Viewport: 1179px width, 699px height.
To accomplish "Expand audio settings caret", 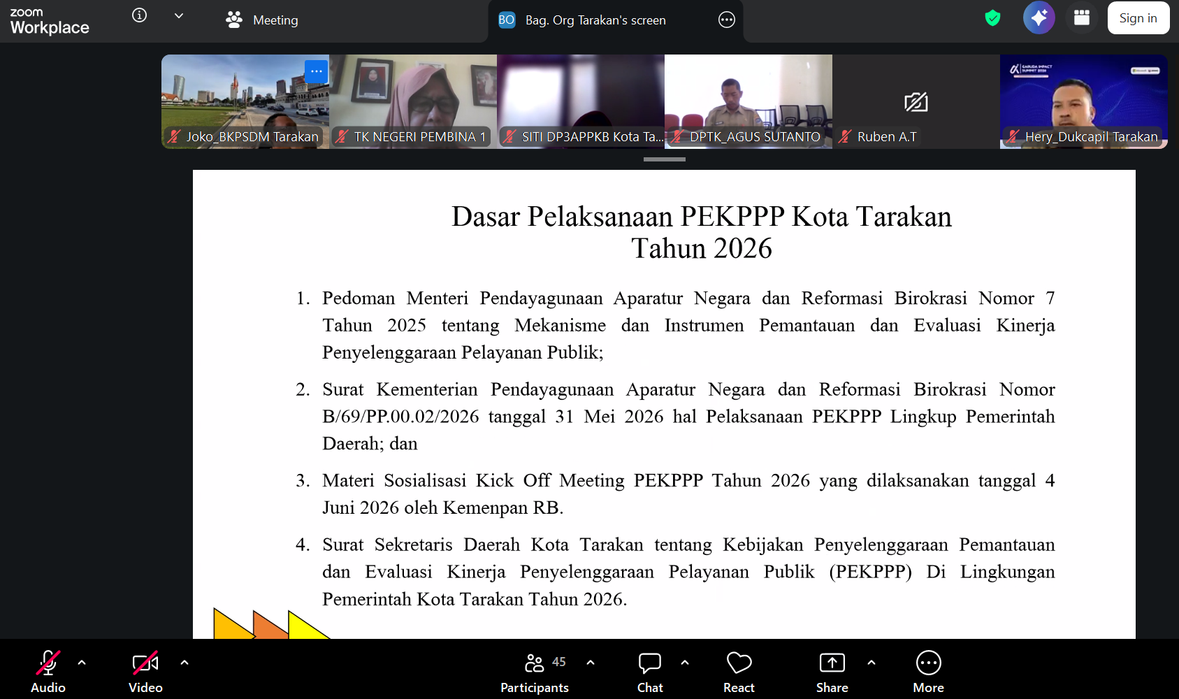I will pos(82,662).
